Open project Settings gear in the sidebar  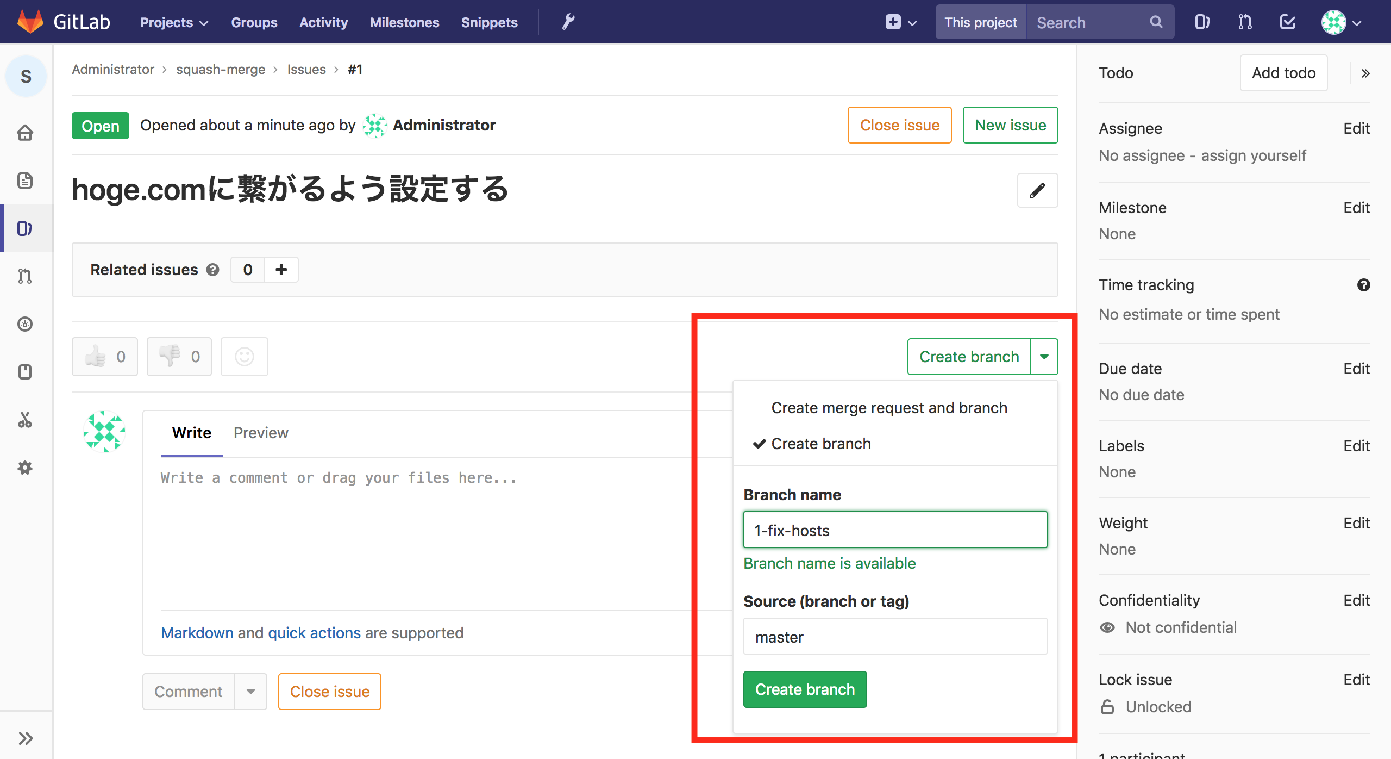(25, 468)
